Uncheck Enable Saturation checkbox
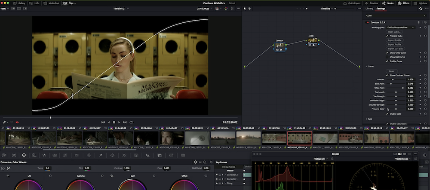This screenshot has height=190, width=430. tap(387, 124)
